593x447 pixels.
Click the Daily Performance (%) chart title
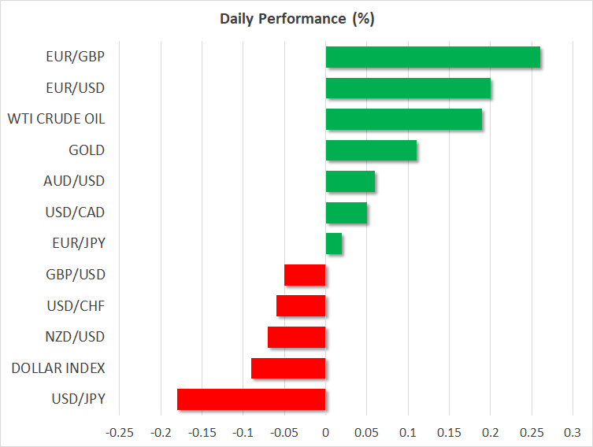[296, 19]
